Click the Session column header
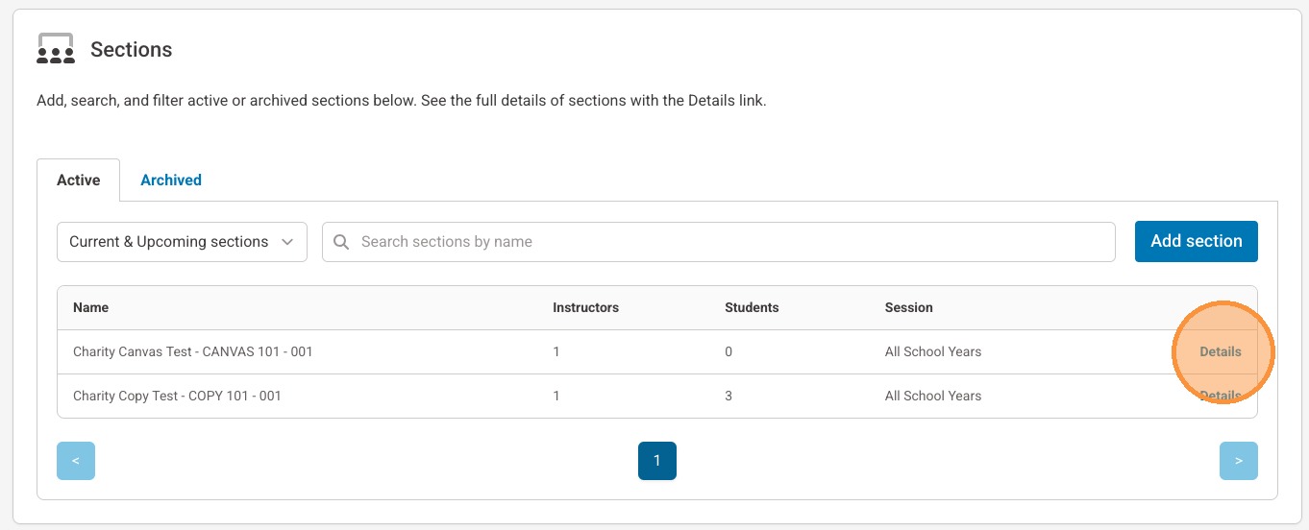 pyautogui.click(x=908, y=307)
